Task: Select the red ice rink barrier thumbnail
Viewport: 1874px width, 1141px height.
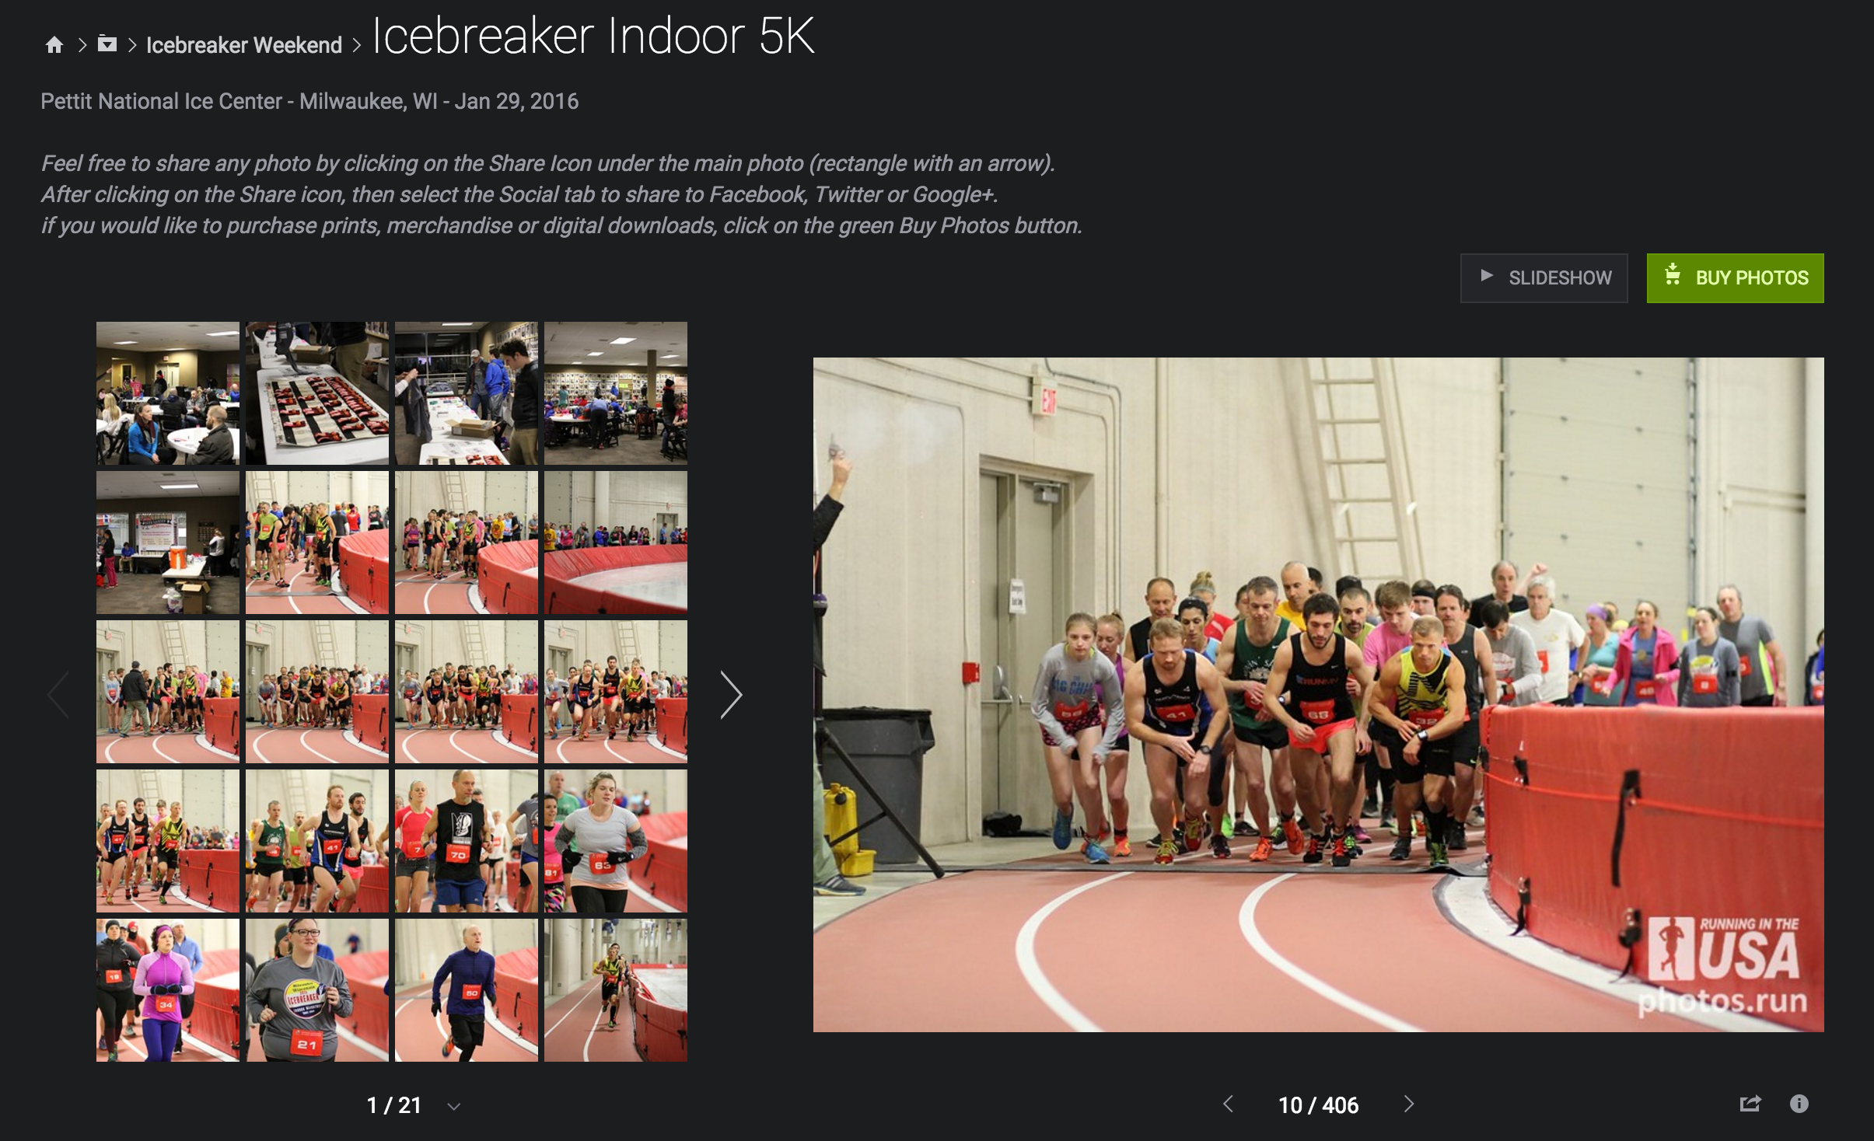Action: point(616,543)
